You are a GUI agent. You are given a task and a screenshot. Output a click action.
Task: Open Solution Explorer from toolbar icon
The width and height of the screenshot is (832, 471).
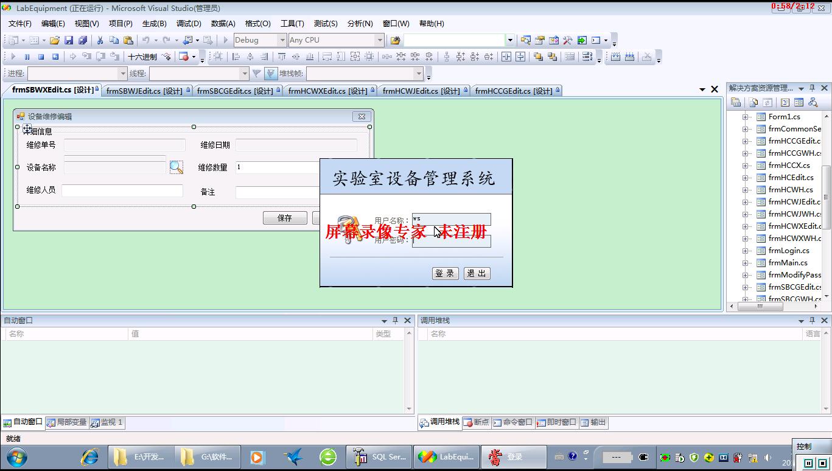coord(526,40)
